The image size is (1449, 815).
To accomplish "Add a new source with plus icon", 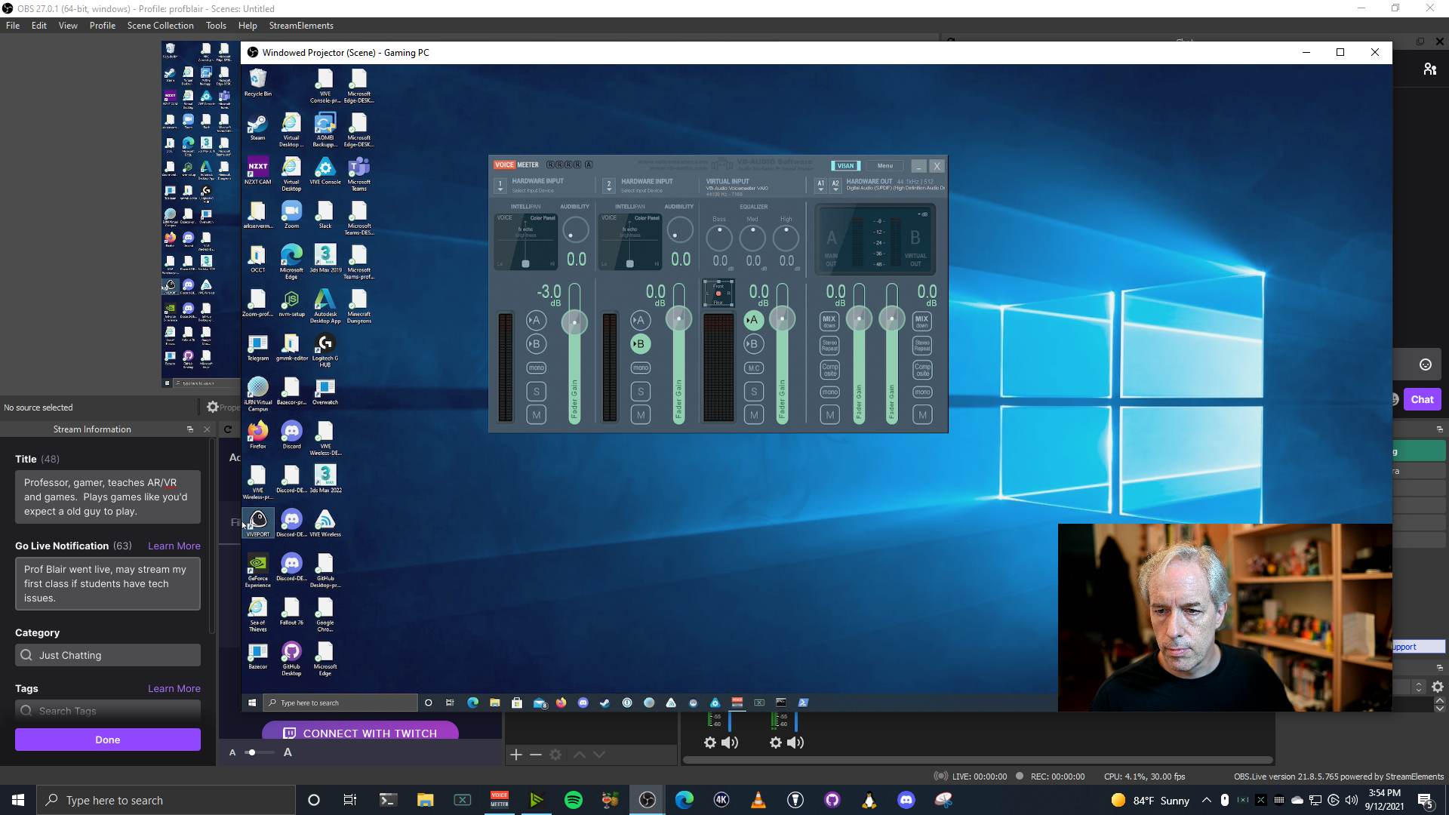I will pyautogui.click(x=516, y=755).
